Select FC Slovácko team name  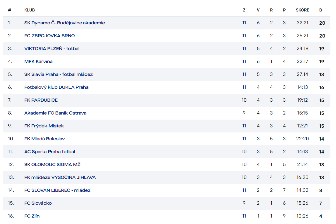[38, 203]
